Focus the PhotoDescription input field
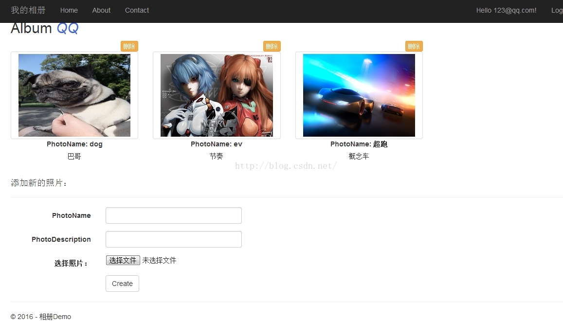563x321 pixels. pos(173,239)
